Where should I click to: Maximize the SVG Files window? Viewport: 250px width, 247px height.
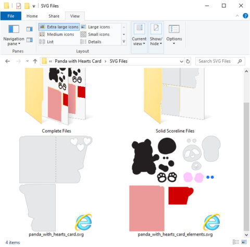click(x=224, y=6)
